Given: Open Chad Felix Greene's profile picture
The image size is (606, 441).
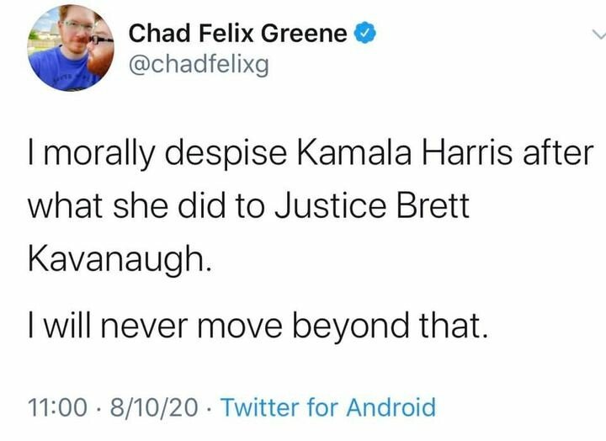Looking at the screenshot, I should (71, 47).
